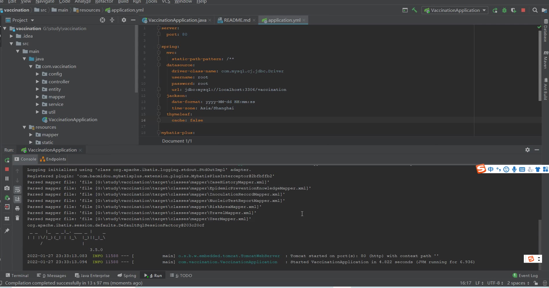This screenshot has height=288, width=549.
Task: Take a thread dump with camera icon
Action: coord(7,188)
